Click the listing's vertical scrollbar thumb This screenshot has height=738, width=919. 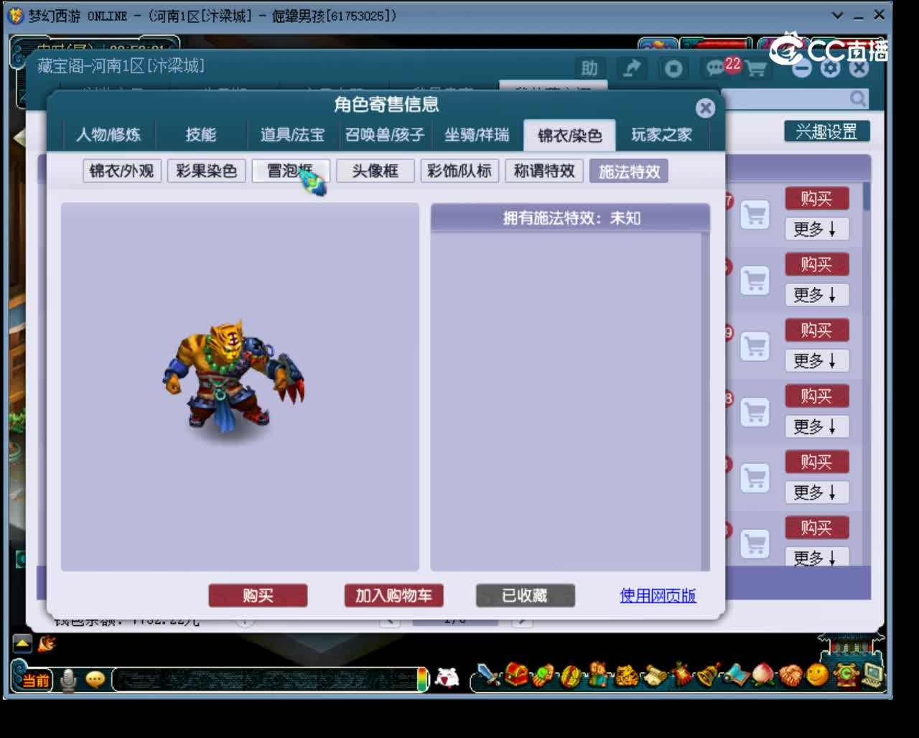pos(867,195)
